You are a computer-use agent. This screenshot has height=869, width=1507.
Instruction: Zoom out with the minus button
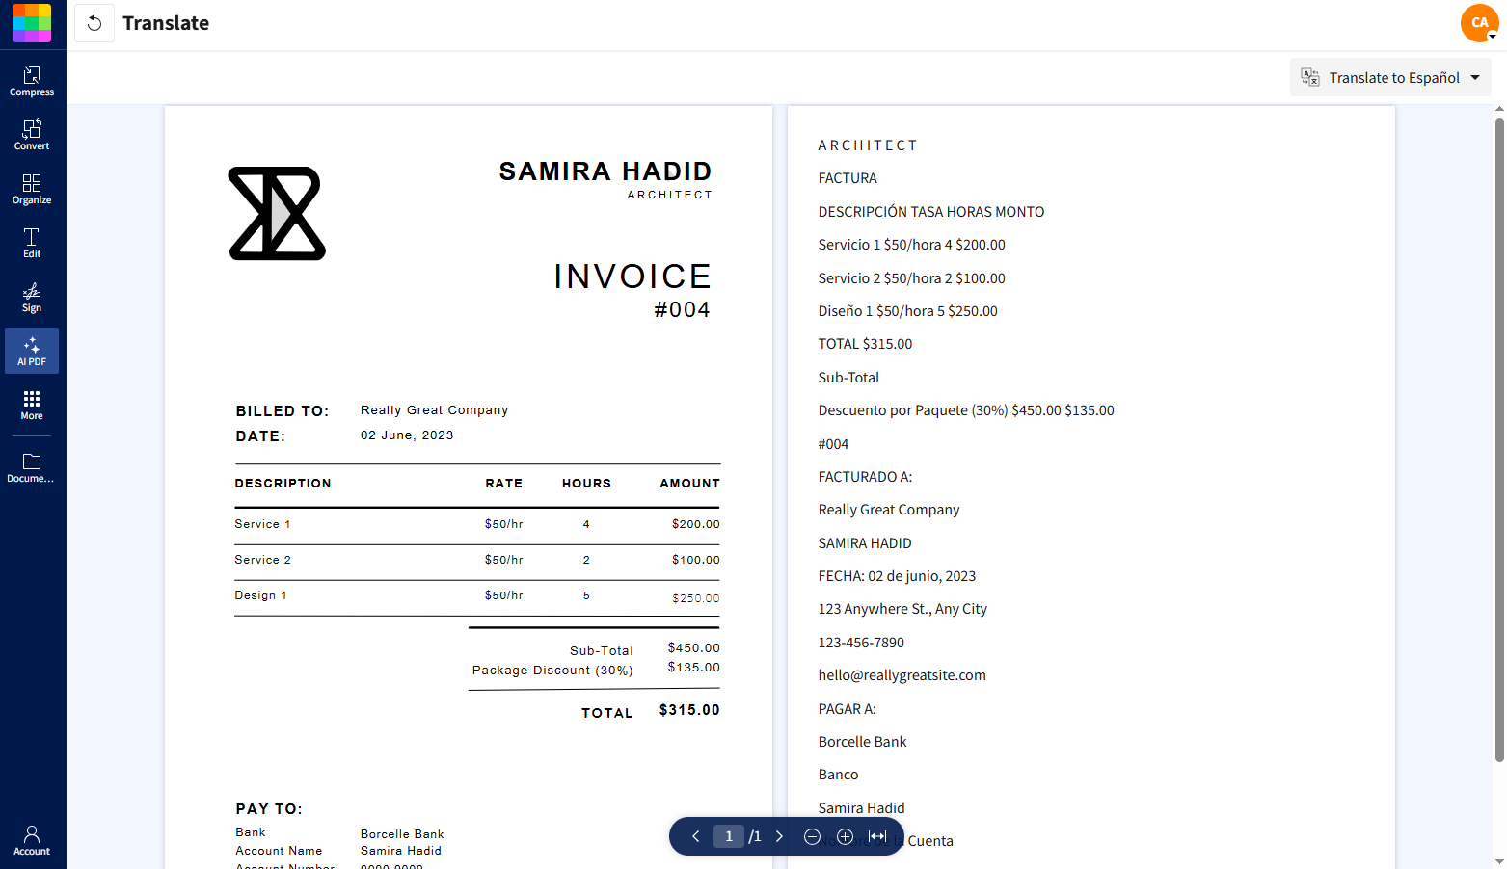point(812,836)
